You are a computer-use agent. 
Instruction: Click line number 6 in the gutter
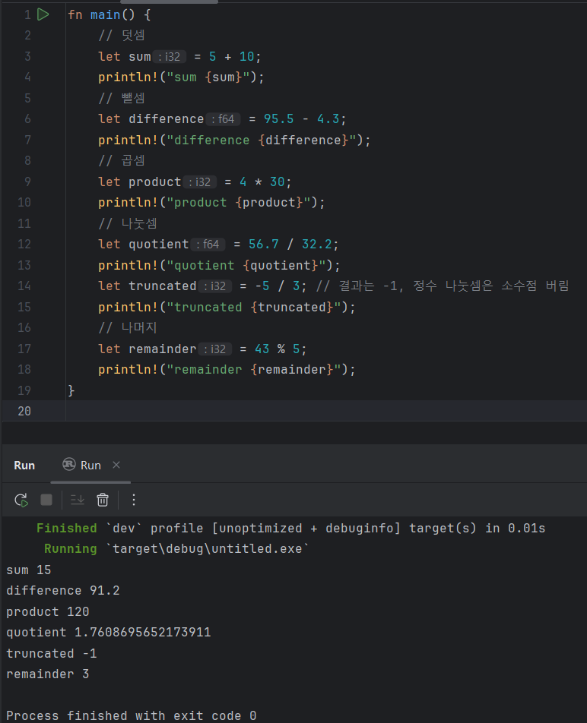[27, 119]
